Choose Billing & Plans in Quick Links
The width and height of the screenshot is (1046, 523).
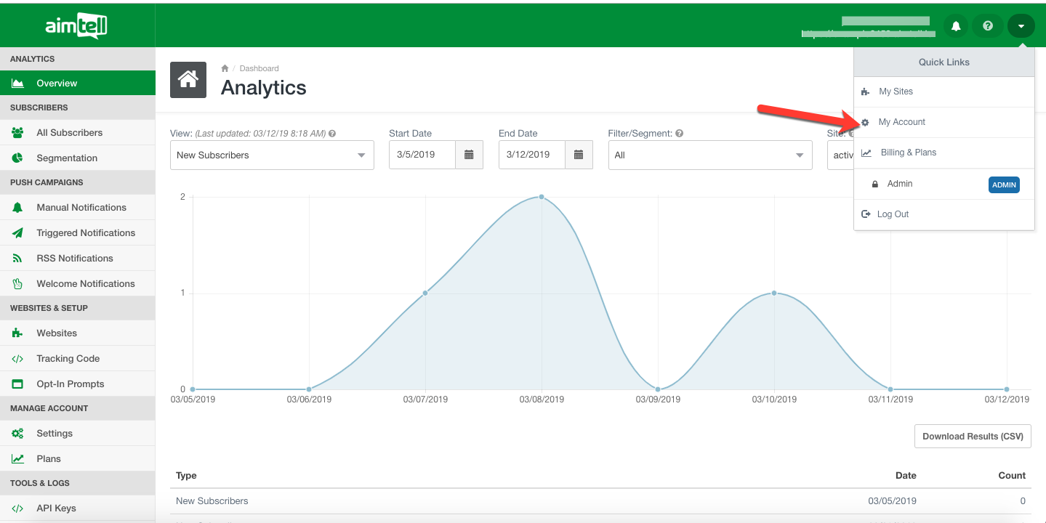908,153
